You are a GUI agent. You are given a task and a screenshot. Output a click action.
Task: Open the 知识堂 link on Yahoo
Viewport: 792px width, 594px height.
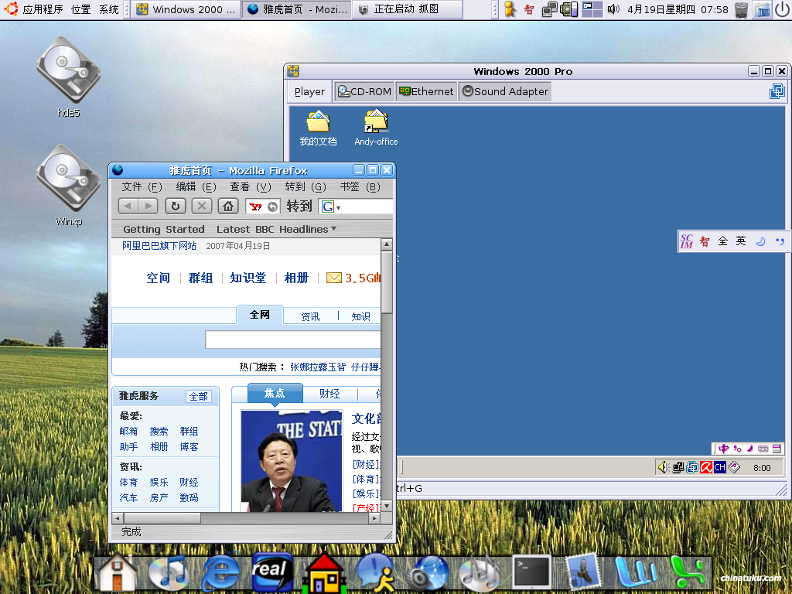[248, 278]
